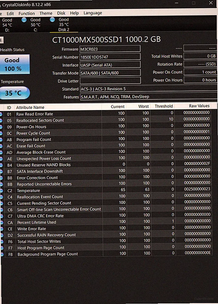This screenshot has height=304, width=218.
Task: Select the Unused Reserve NAND Blocks row
Action: click(106, 164)
